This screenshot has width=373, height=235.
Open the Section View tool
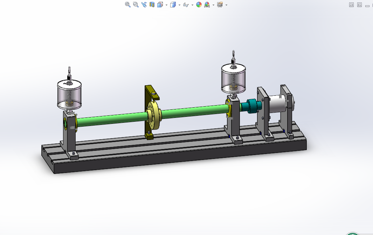(152, 5)
